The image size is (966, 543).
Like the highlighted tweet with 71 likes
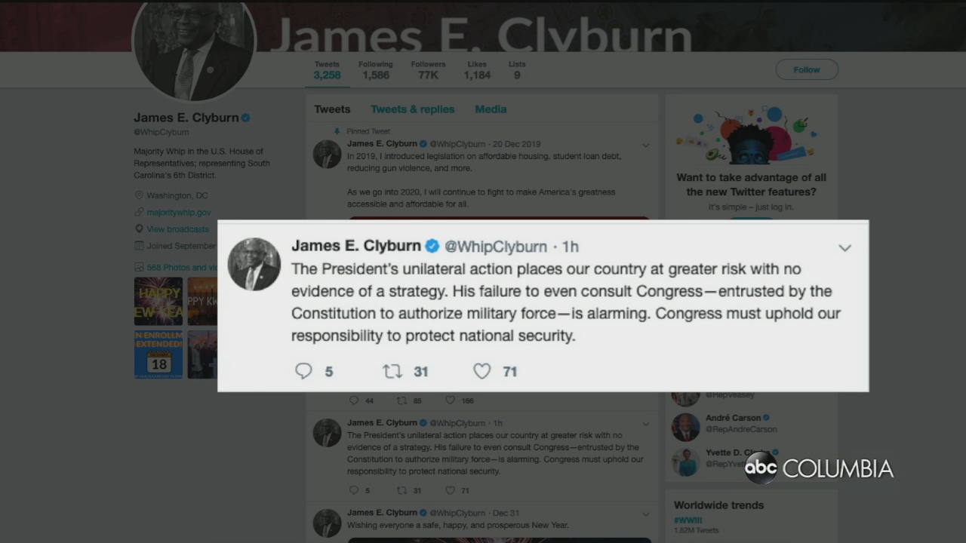point(481,371)
